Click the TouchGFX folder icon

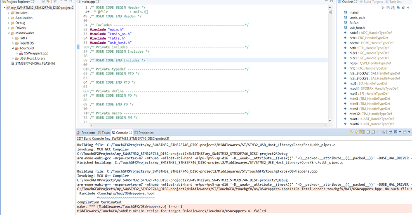[x=16, y=48]
